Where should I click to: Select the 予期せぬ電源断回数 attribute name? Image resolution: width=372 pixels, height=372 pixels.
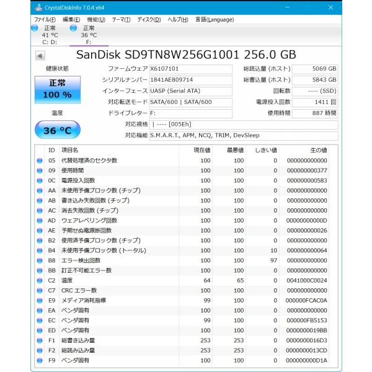pos(87,231)
